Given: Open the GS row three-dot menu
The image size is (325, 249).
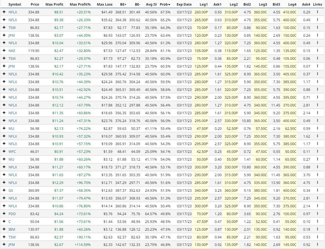Looking at the screenshot, I should click(317, 190).
